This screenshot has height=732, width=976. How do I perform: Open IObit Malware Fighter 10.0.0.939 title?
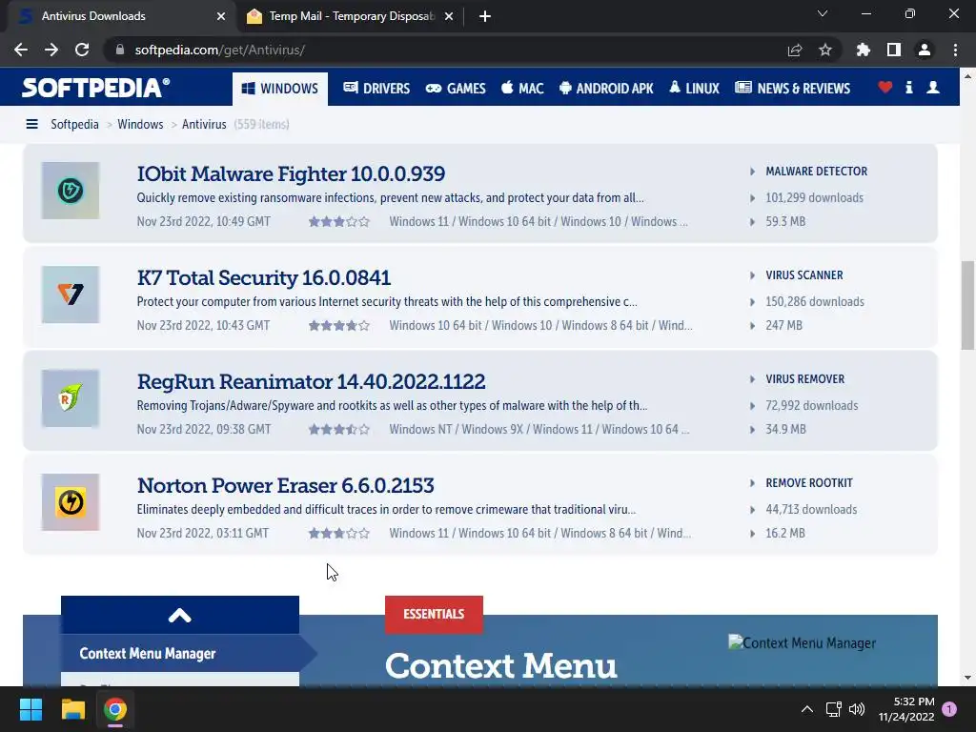pos(291,173)
